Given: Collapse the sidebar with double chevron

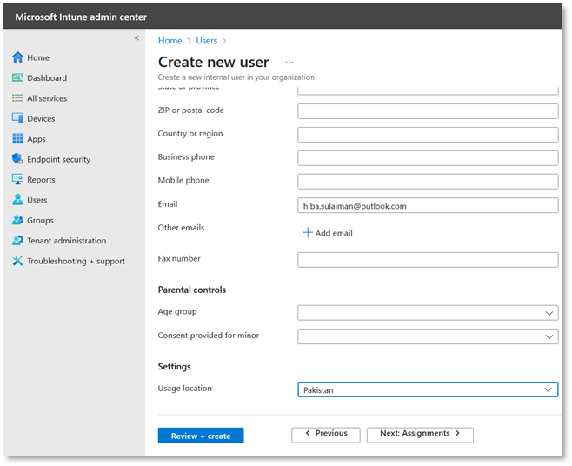Looking at the screenshot, I should point(136,38).
